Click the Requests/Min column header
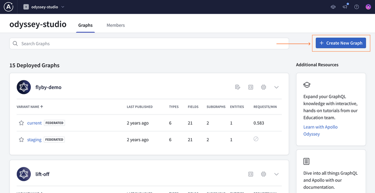The height and width of the screenshot is (193, 375). 265,107
